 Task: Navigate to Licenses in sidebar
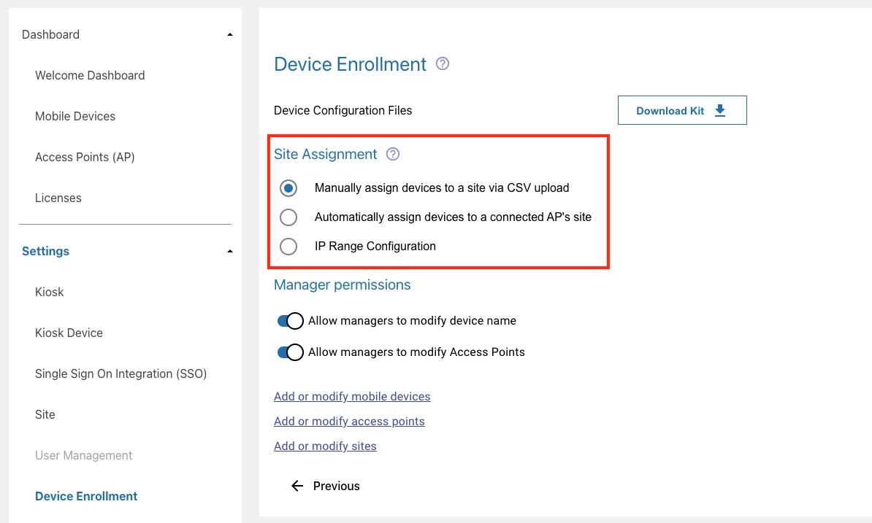(58, 198)
